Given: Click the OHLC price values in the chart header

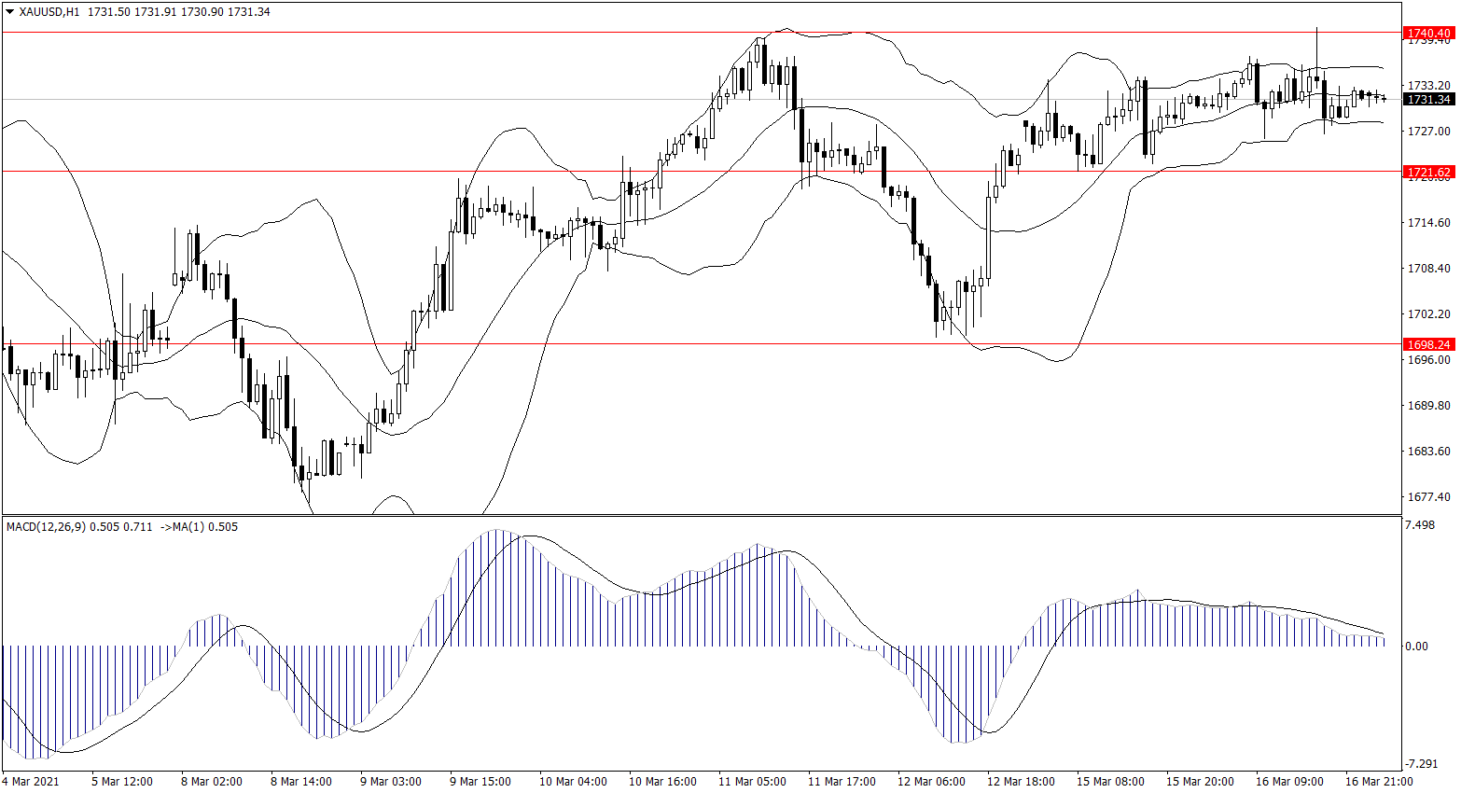Looking at the screenshot, I should point(178,12).
